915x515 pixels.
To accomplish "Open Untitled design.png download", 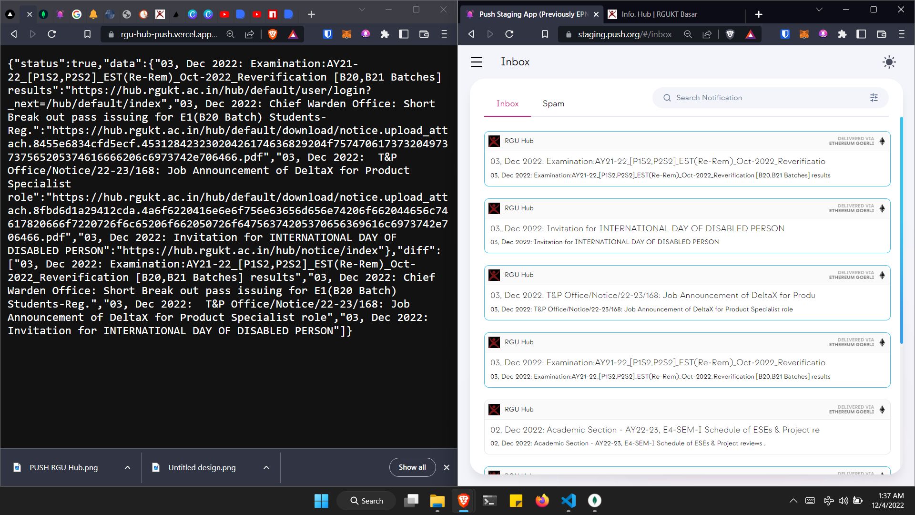I will (202, 467).
